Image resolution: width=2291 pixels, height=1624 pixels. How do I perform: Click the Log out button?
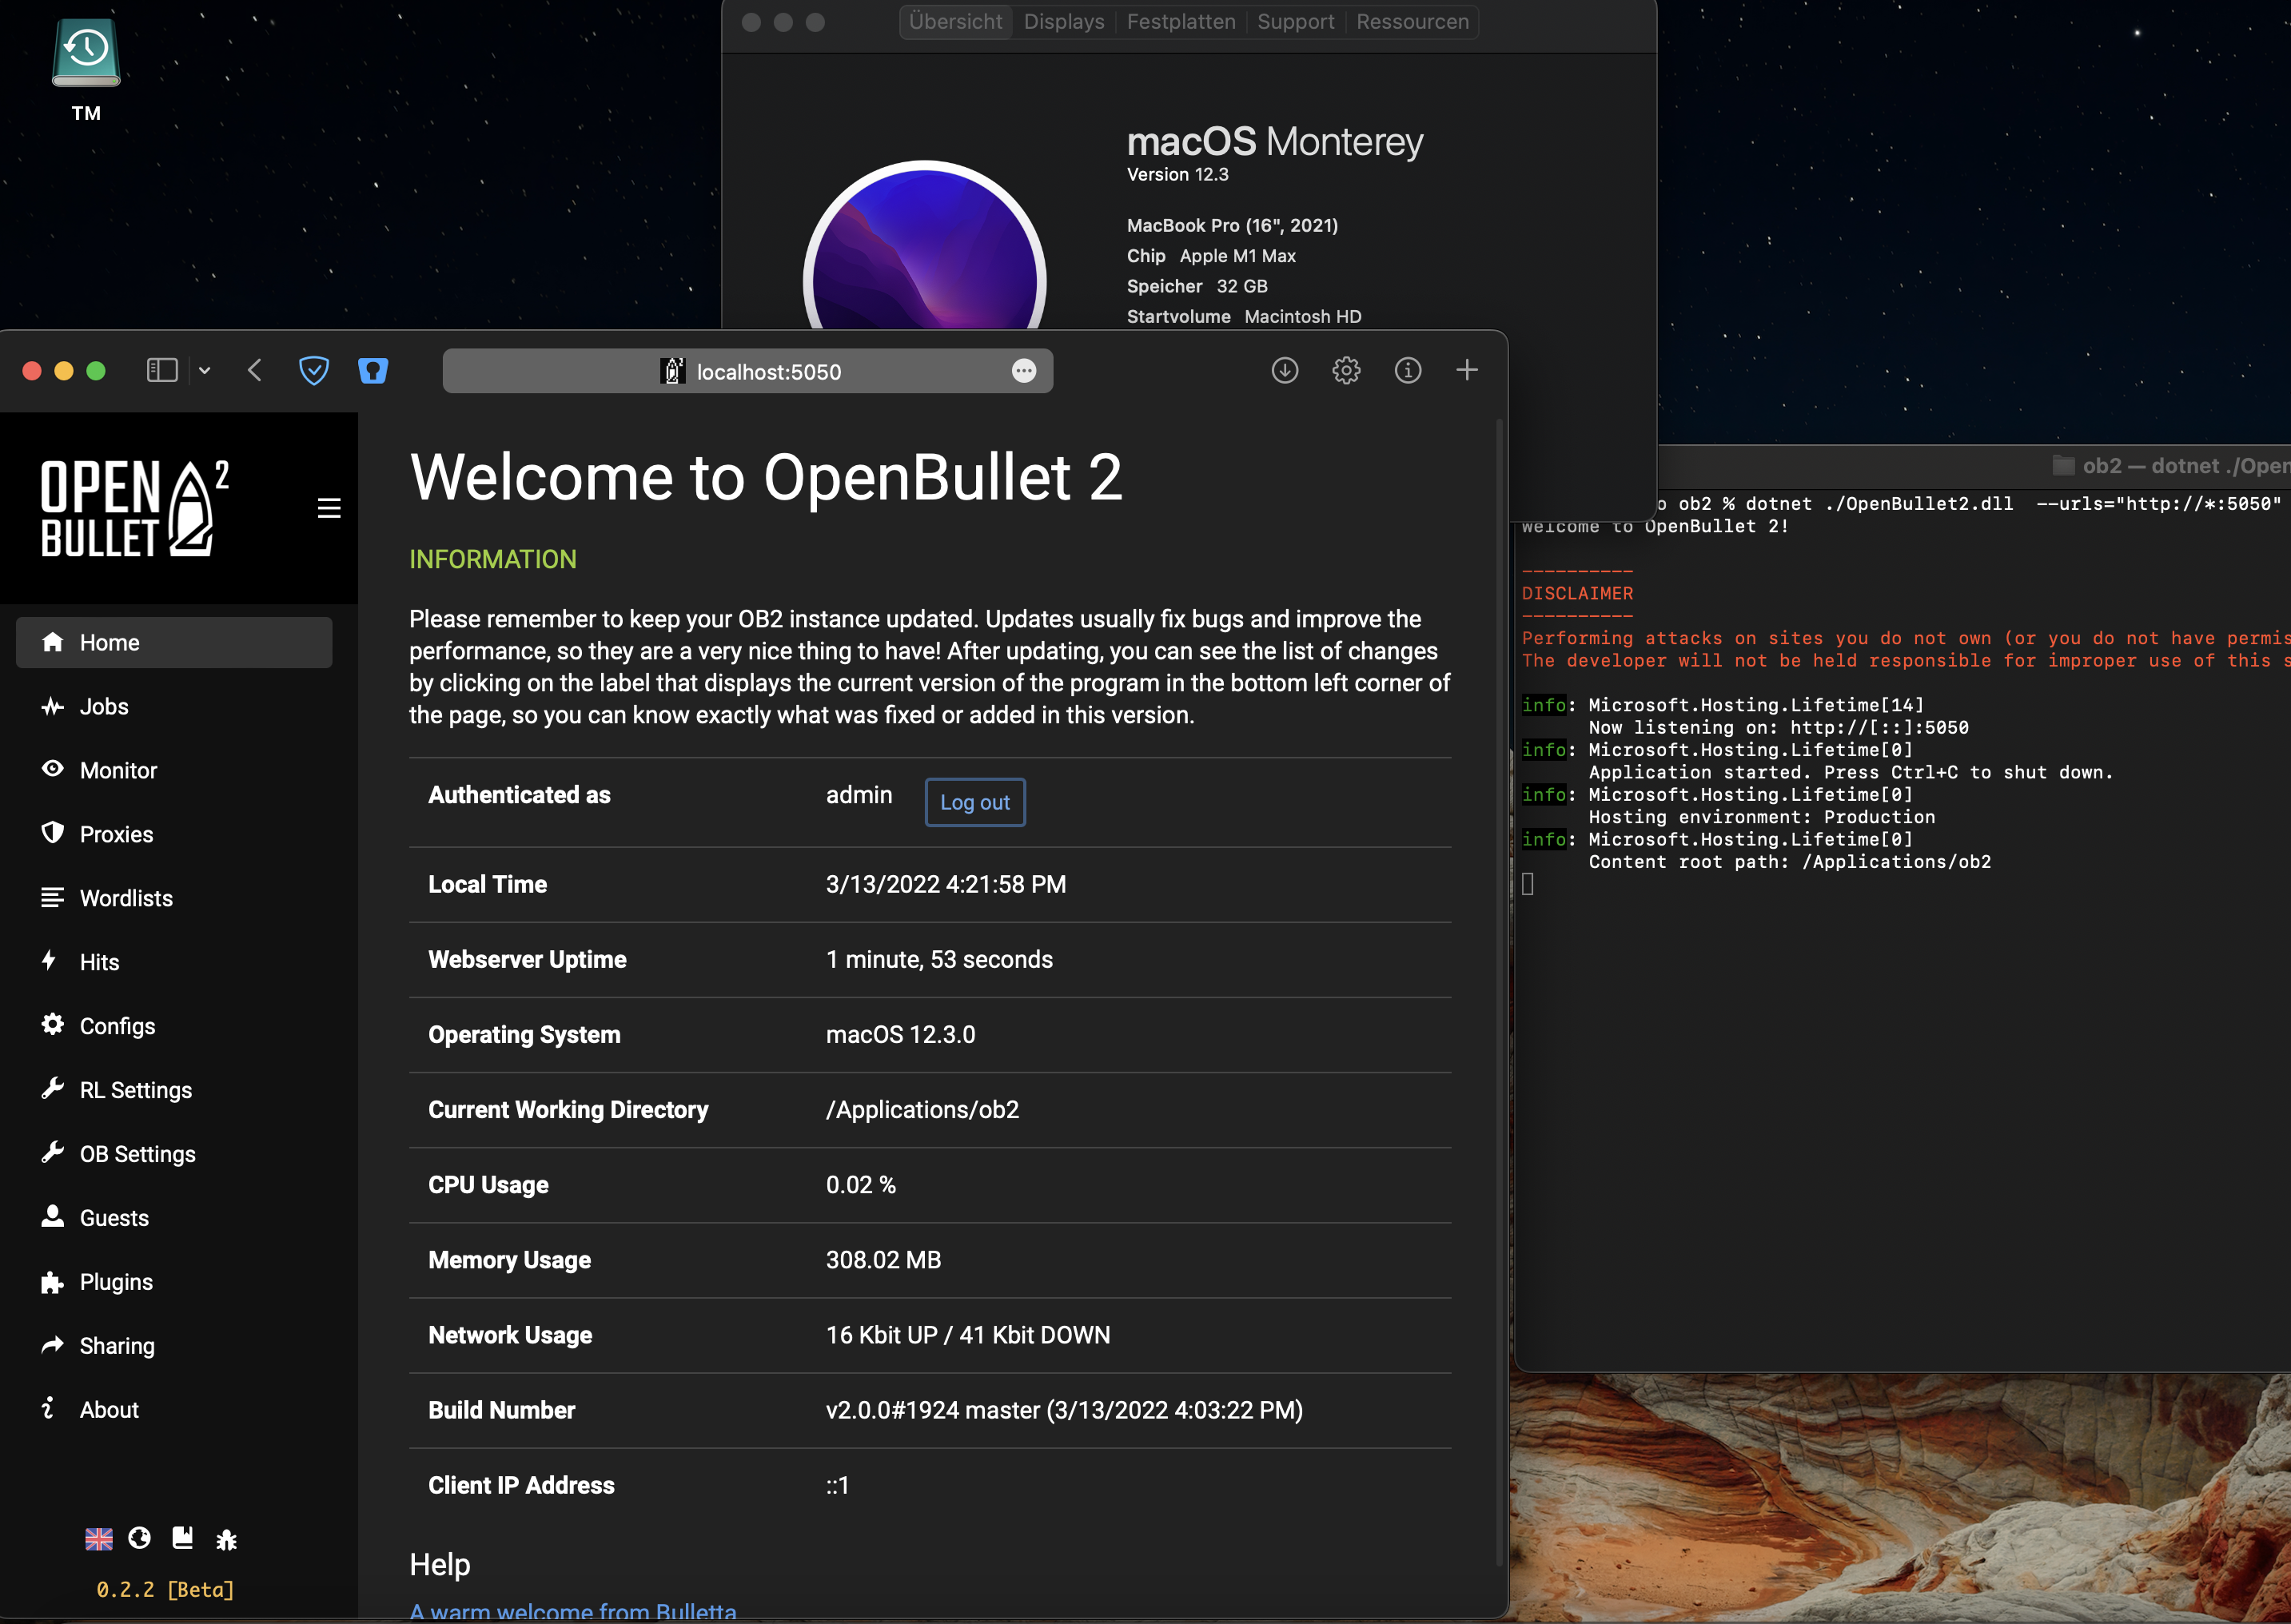coord(974,802)
